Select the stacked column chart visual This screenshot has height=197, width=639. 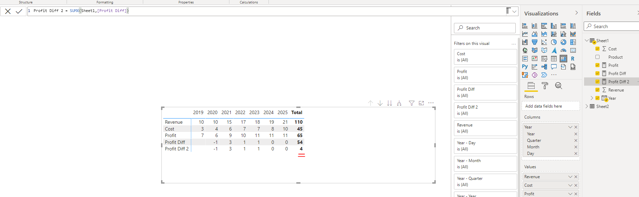click(535, 26)
